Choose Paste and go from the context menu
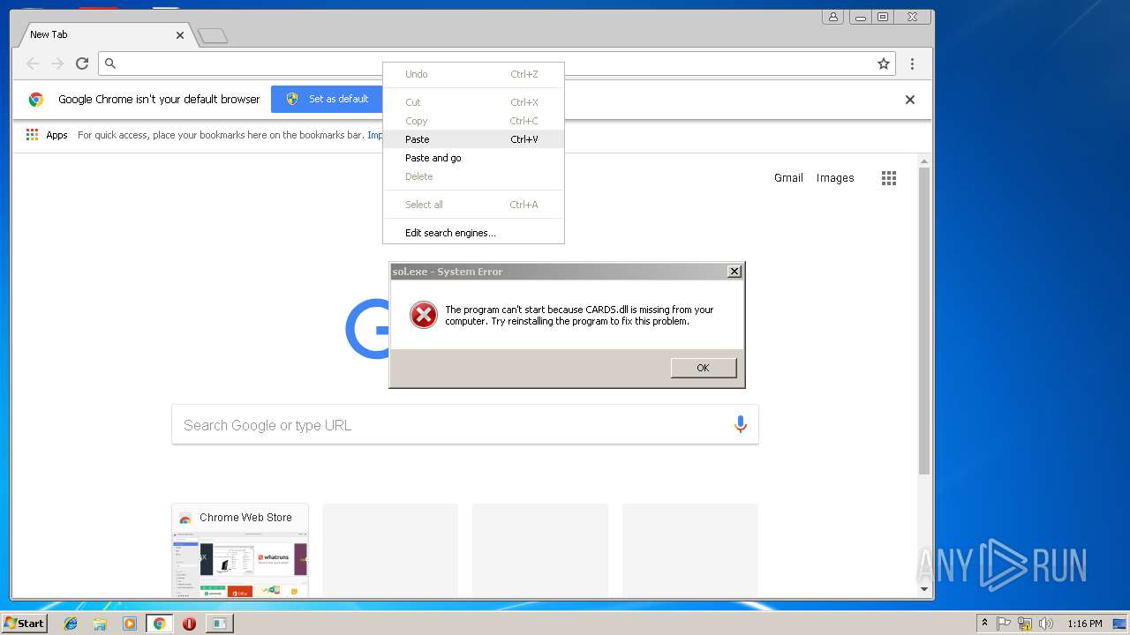 click(473, 158)
